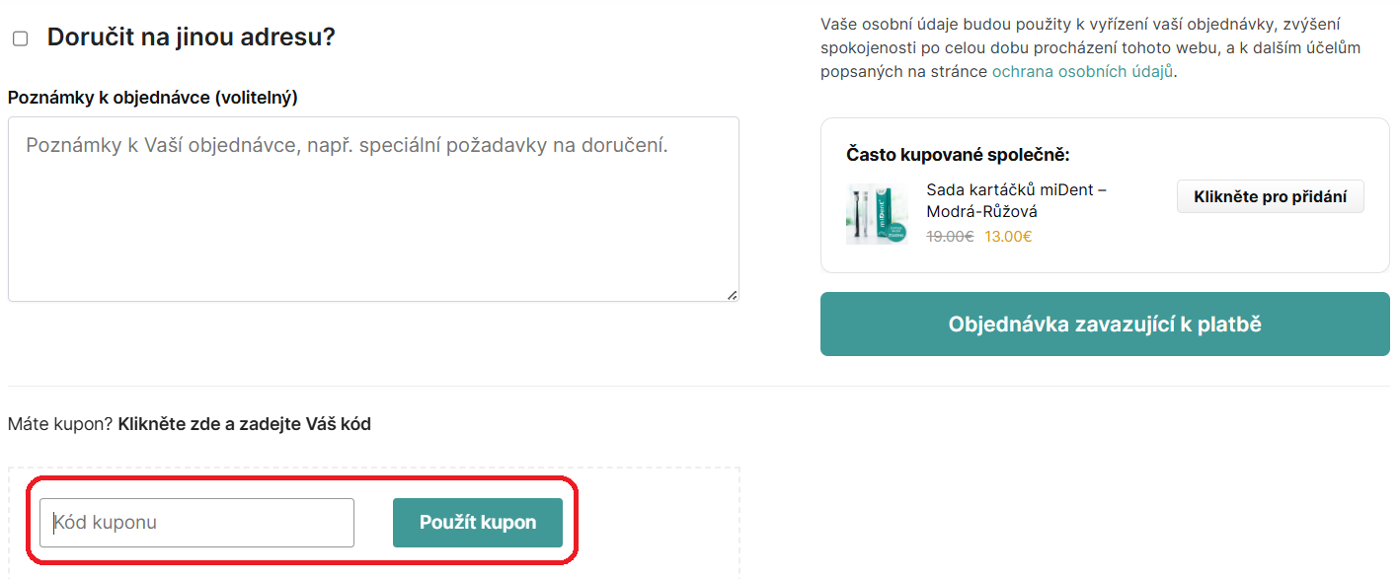
Task: Click the Máte kupon? text
Action: [x=60, y=424]
